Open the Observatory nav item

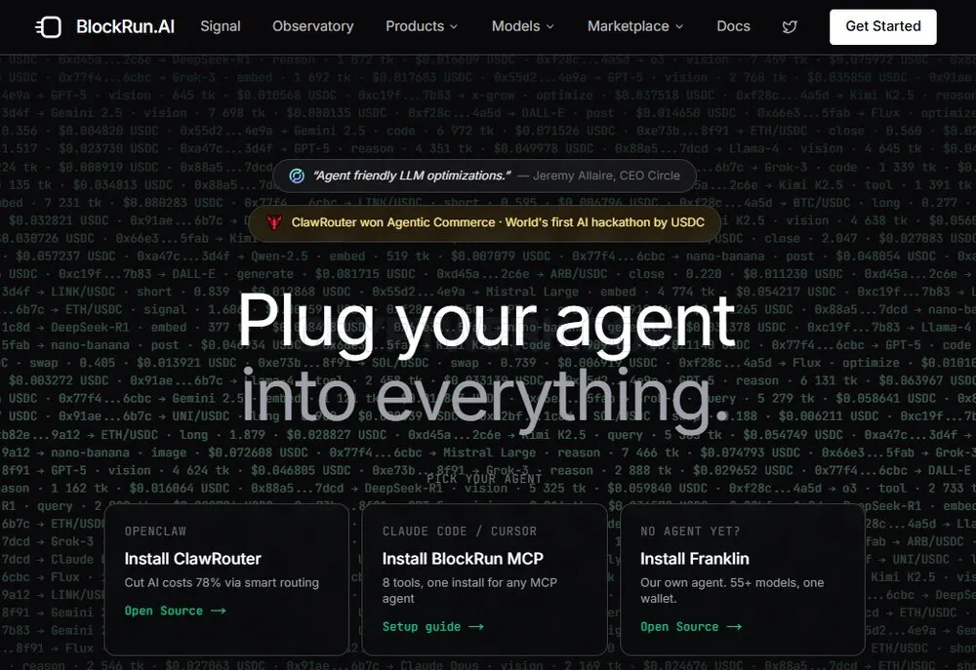coord(313,26)
